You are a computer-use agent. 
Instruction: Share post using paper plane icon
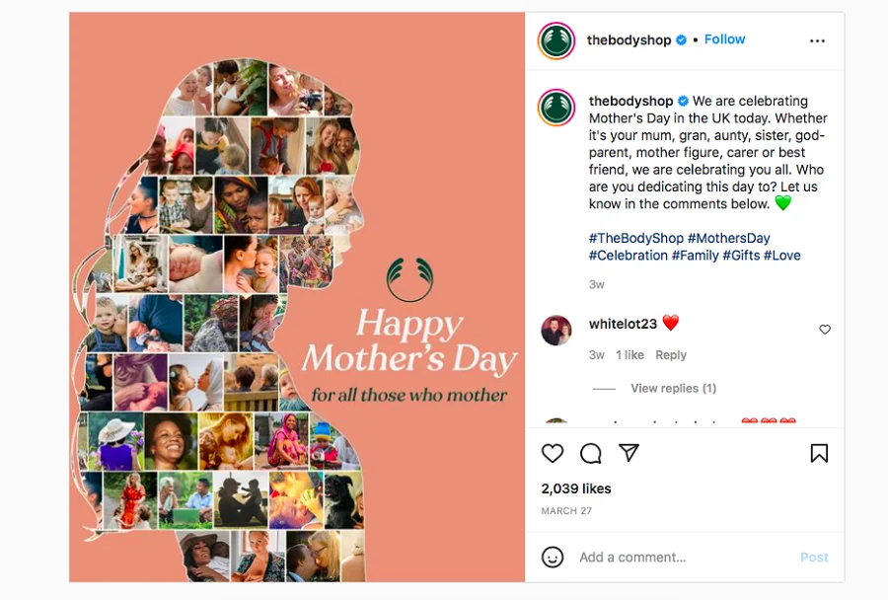point(629,453)
